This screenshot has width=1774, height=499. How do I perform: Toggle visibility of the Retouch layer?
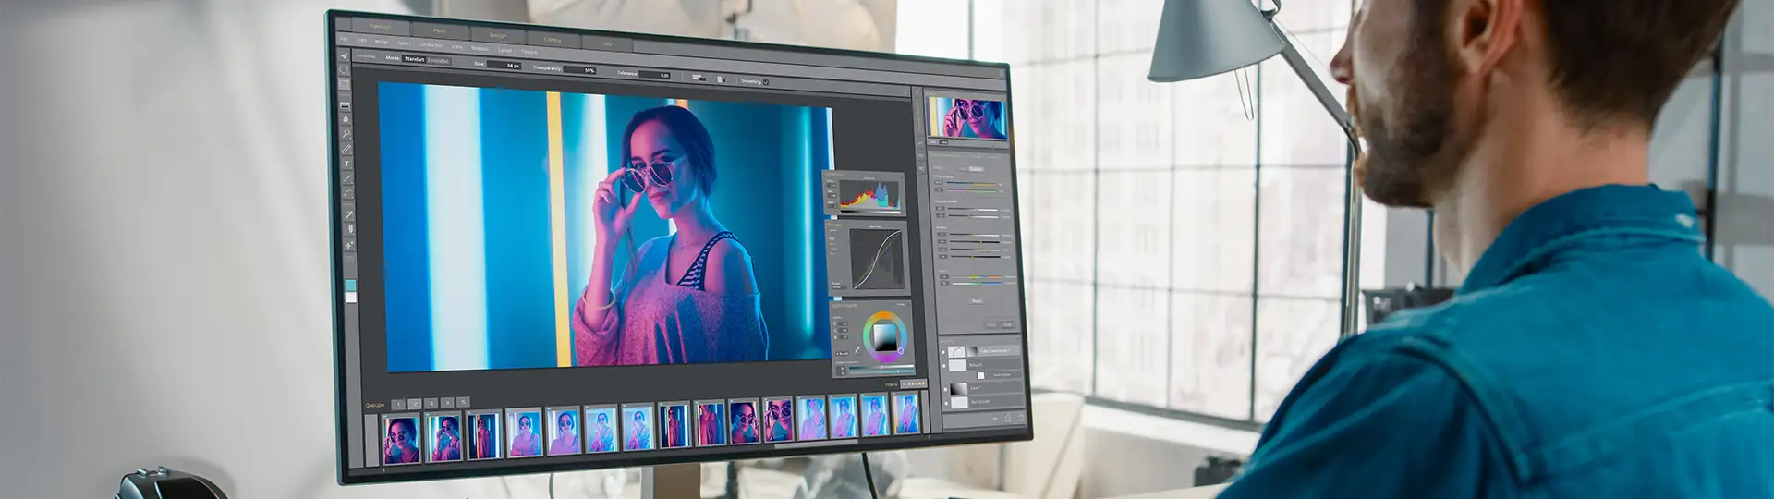(x=944, y=366)
